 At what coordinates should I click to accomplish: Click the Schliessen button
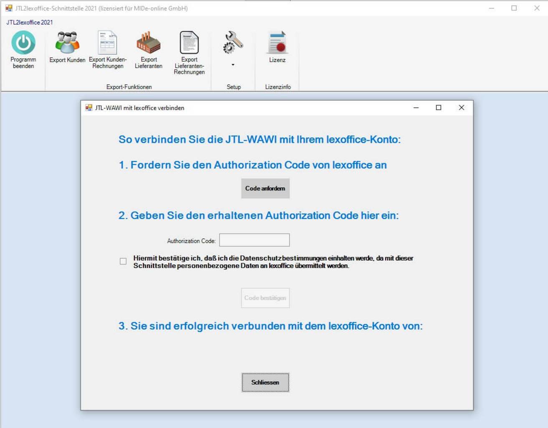point(265,382)
